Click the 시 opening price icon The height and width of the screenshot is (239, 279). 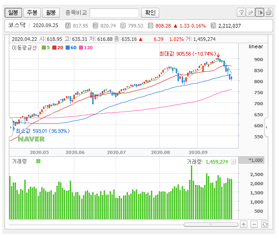click(68, 26)
